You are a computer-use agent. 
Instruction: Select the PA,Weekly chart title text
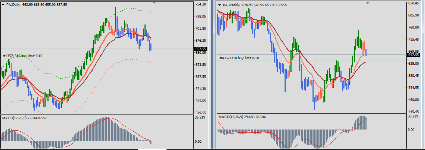tap(231, 5)
